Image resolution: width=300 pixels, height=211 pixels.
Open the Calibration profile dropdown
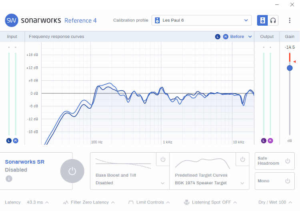click(202, 20)
